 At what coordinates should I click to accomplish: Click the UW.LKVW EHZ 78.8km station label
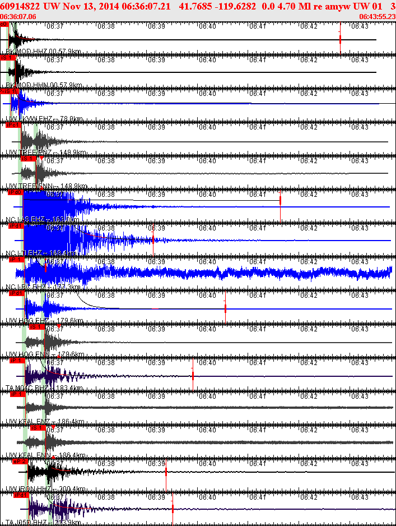coord(44,119)
